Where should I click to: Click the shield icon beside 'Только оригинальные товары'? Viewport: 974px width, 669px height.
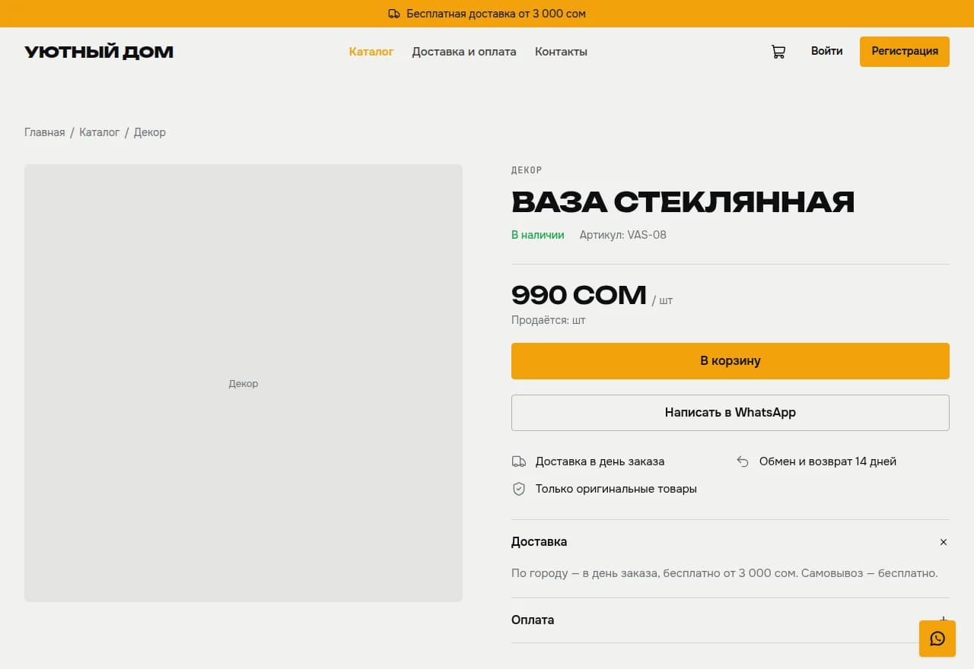pos(519,489)
